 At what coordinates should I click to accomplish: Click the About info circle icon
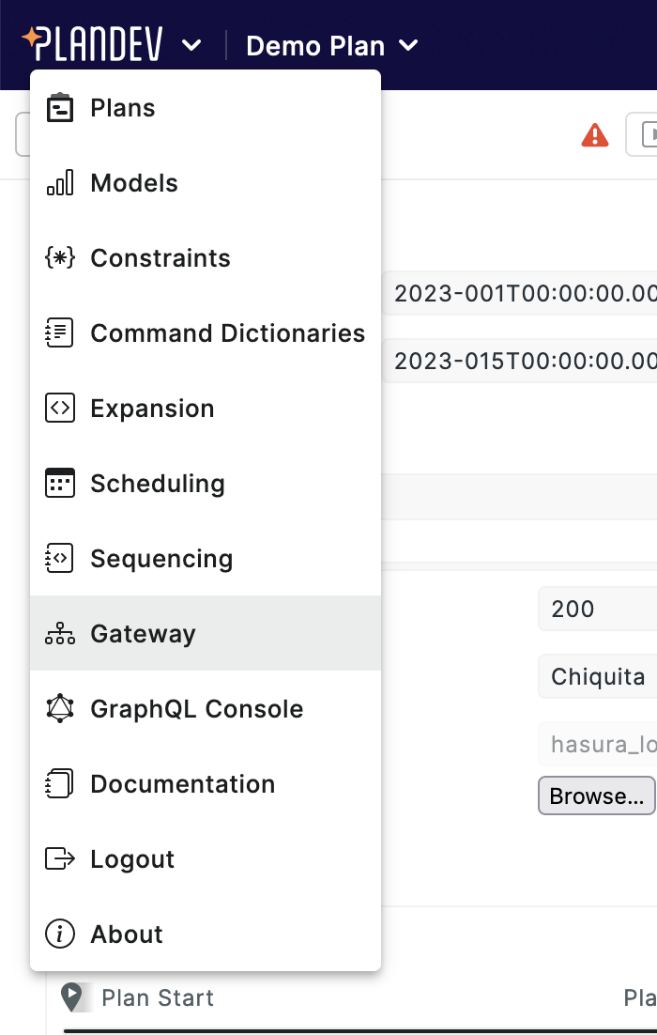pyautogui.click(x=59, y=934)
